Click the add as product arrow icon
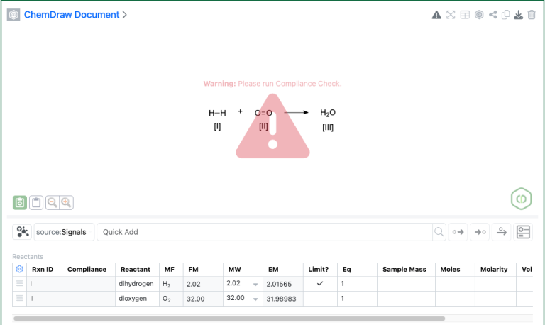545x325 pixels. click(480, 232)
